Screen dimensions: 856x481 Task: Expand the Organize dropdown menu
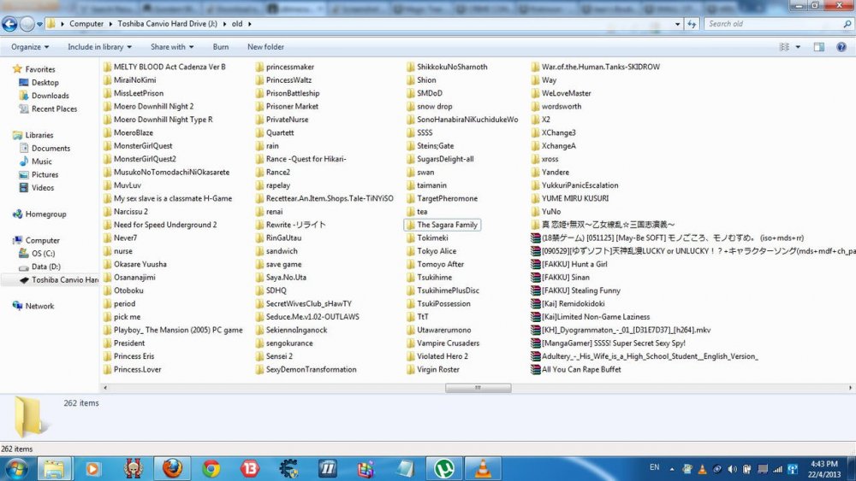pyautogui.click(x=30, y=47)
